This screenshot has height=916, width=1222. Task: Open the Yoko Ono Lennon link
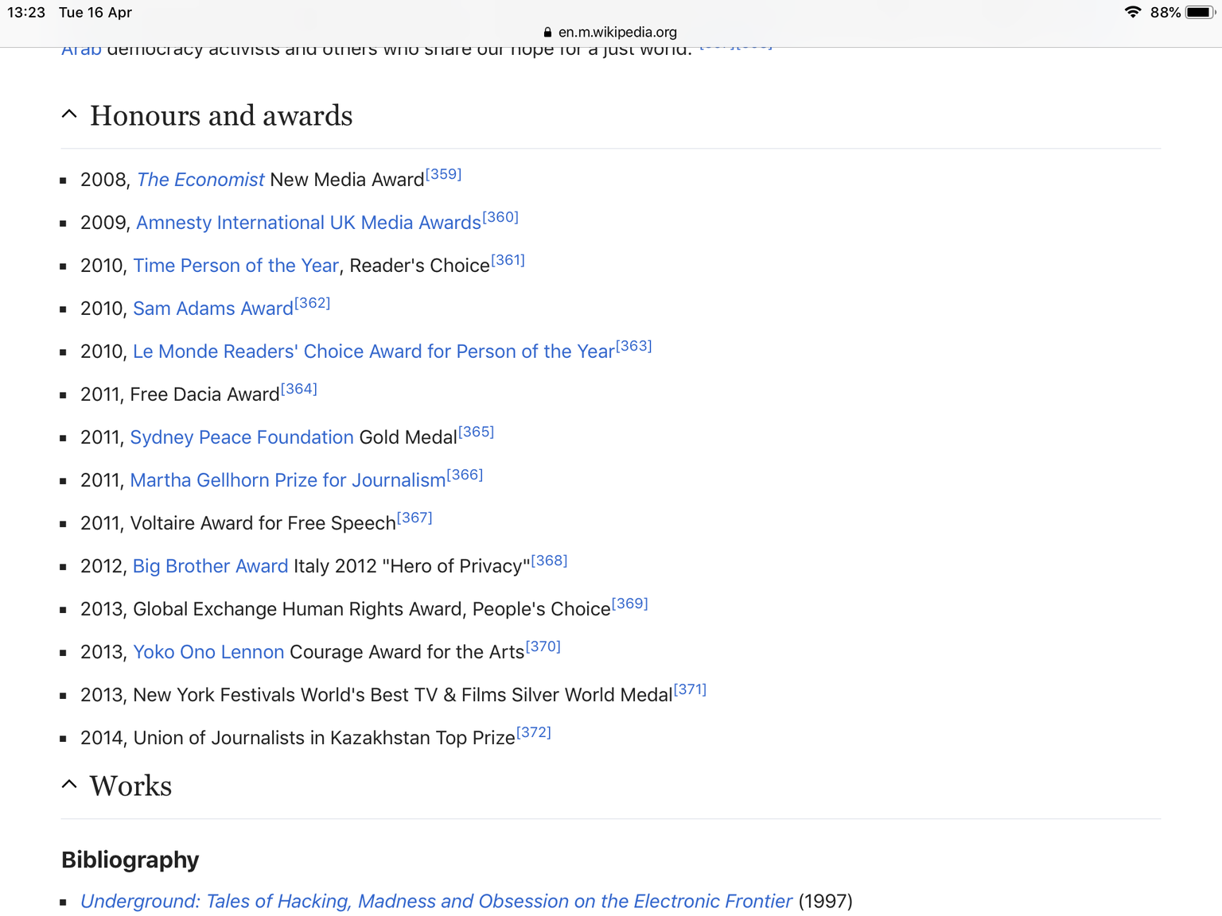(x=208, y=652)
